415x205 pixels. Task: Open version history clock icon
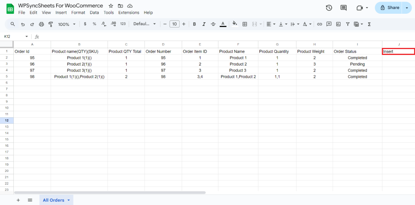tap(329, 8)
